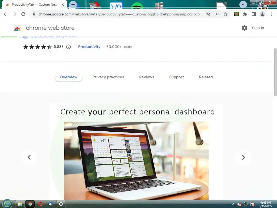Click Chrome icon in taskbar
This screenshot has height=208, width=277.
point(30,204)
